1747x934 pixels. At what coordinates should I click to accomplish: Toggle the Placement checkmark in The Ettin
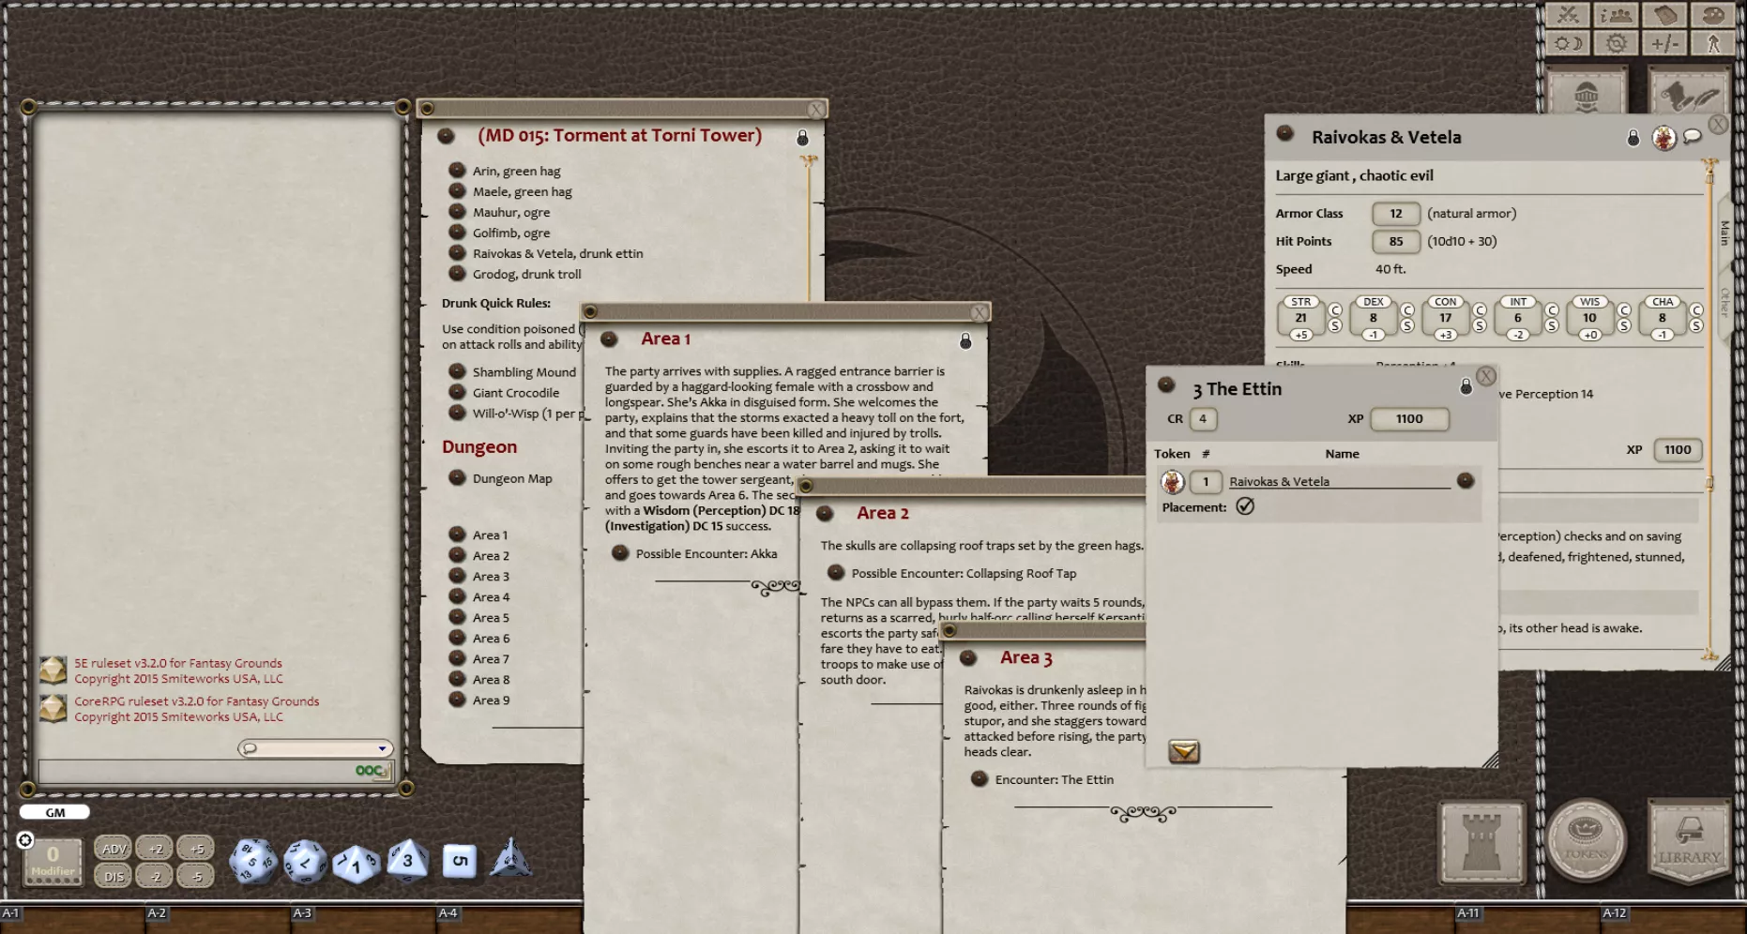coord(1245,506)
